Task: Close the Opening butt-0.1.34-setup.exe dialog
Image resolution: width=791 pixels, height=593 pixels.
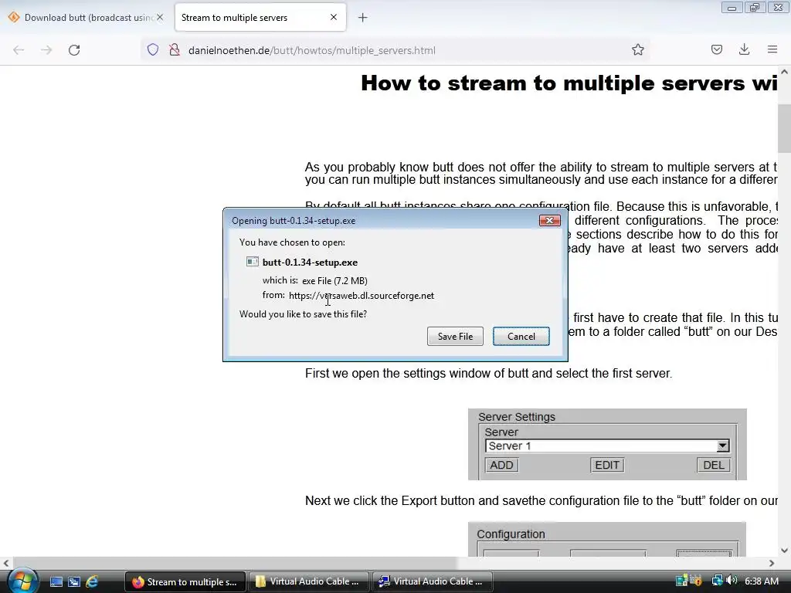Action: [549, 220]
